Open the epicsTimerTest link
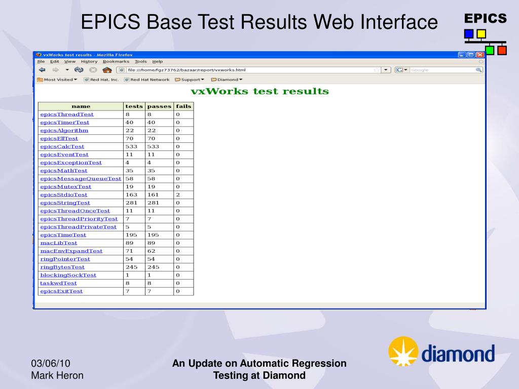 [65, 123]
